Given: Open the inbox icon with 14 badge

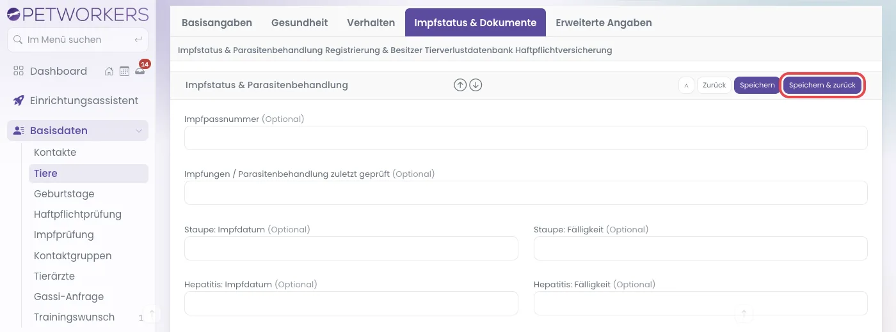Looking at the screenshot, I should coord(140,72).
